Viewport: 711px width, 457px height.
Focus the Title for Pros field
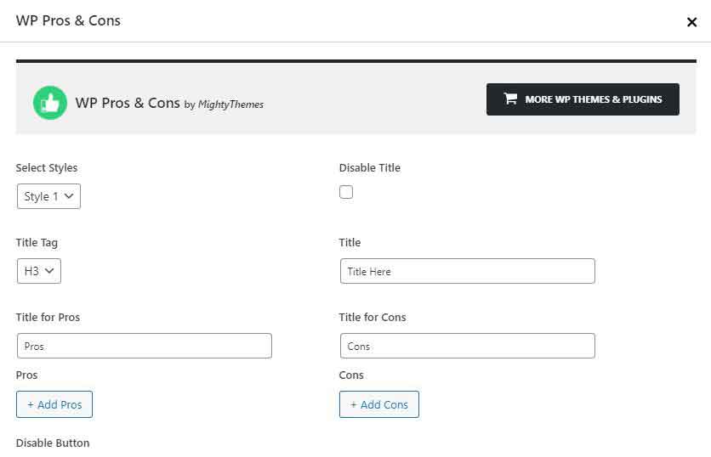tap(145, 346)
